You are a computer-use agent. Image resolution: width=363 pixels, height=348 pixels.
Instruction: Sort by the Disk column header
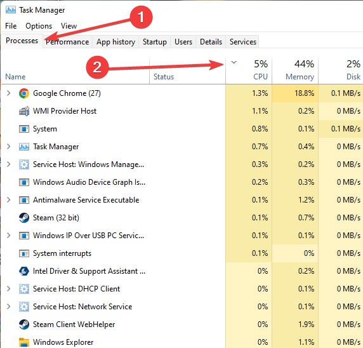pos(341,70)
